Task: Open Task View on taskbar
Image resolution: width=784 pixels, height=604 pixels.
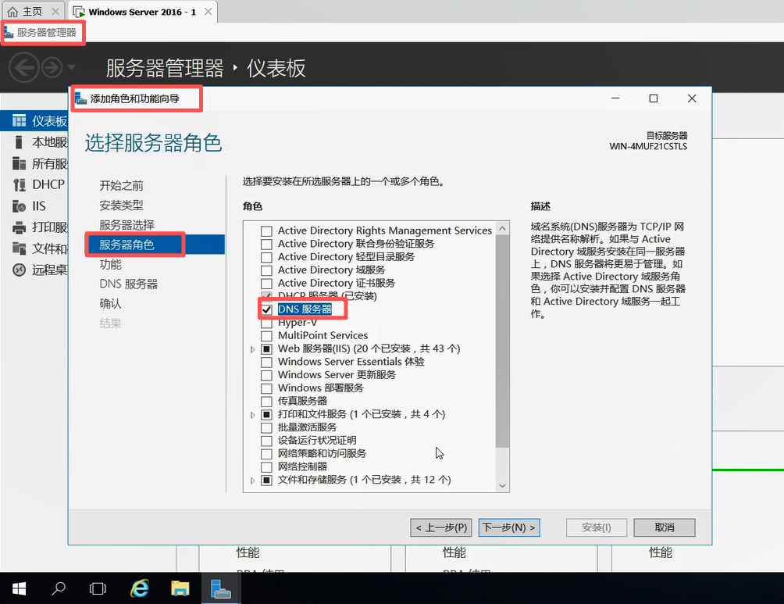Action: coord(98,588)
